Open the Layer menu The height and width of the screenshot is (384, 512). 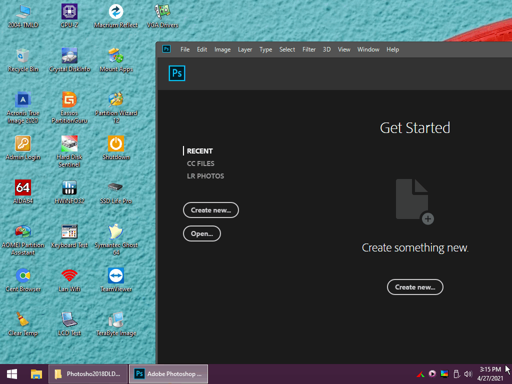pos(245,49)
